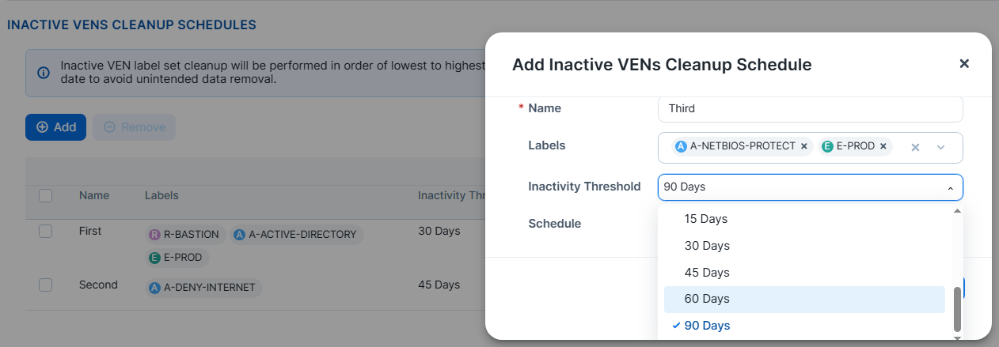Expand the Labels selector dropdown chevron
The image size is (999, 347).
coord(941,147)
